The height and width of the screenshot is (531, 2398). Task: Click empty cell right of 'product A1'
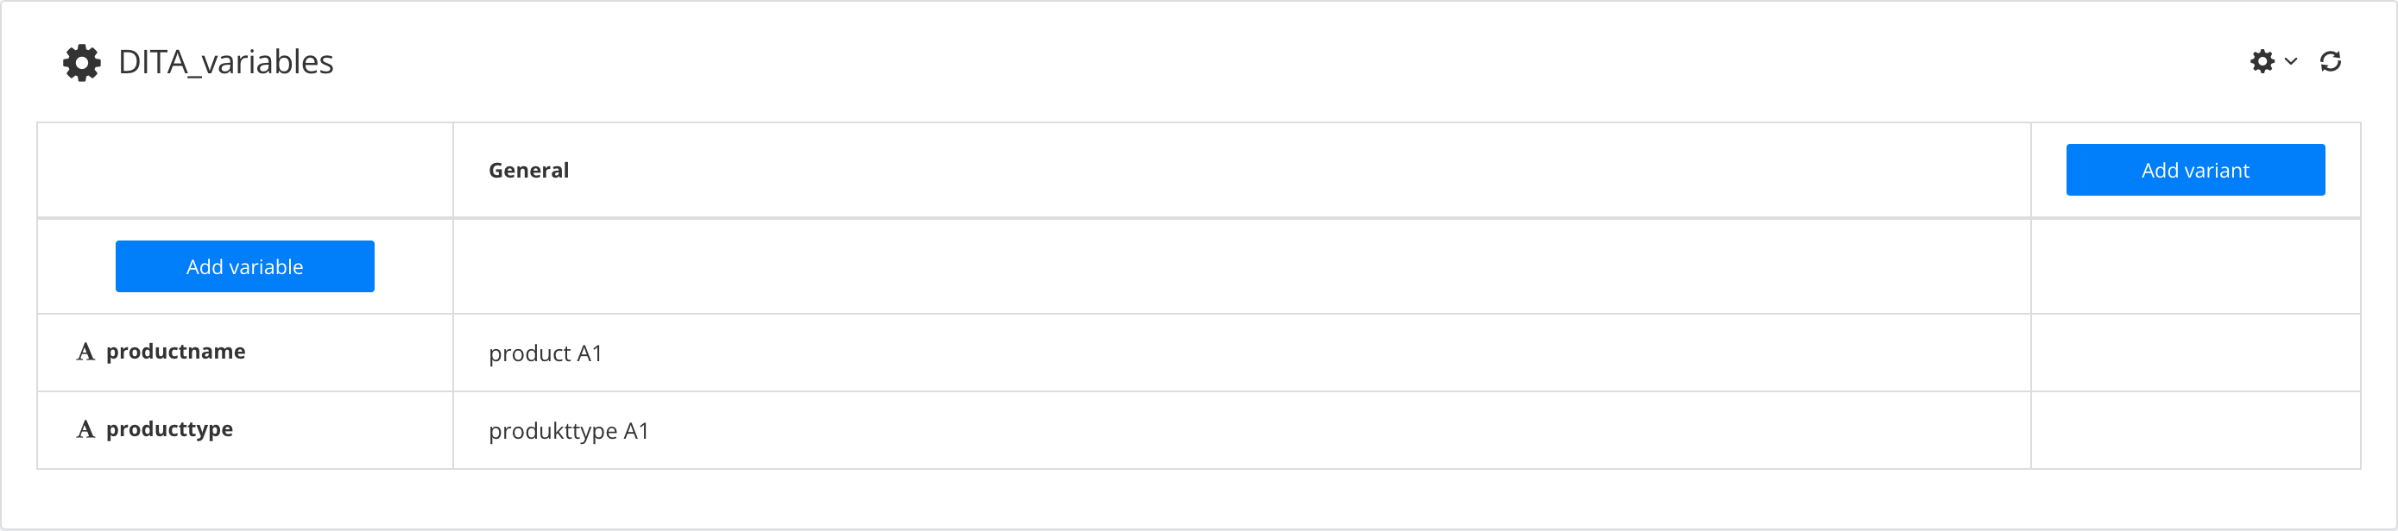tap(2194, 353)
